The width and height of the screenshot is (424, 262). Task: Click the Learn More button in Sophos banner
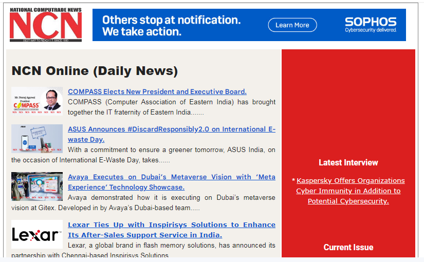click(x=292, y=25)
